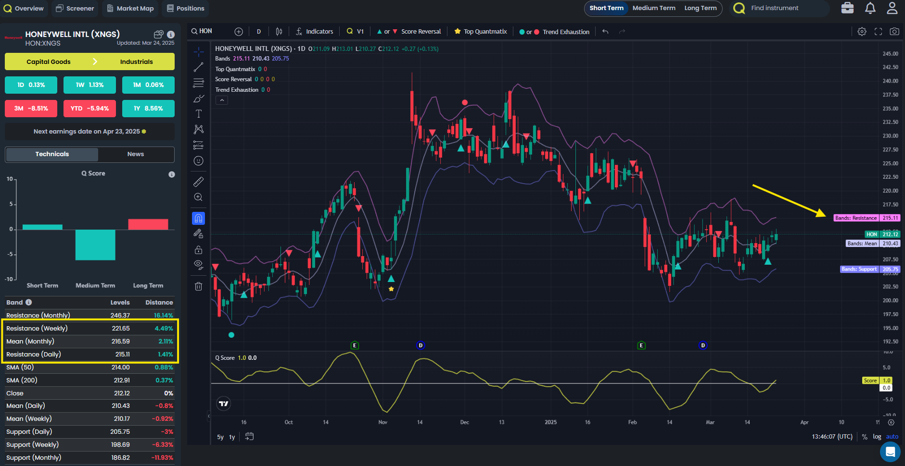Open the forecasting and measurement tools
This screenshot has height=466, width=905.
click(x=198, y=145)
